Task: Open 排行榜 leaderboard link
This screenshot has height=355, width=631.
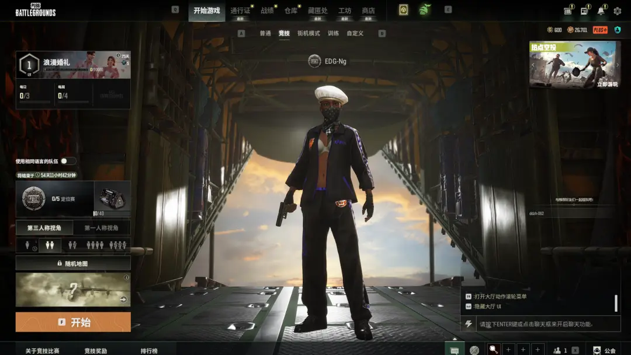Action: pyautogui.click(x=149, y=350)
